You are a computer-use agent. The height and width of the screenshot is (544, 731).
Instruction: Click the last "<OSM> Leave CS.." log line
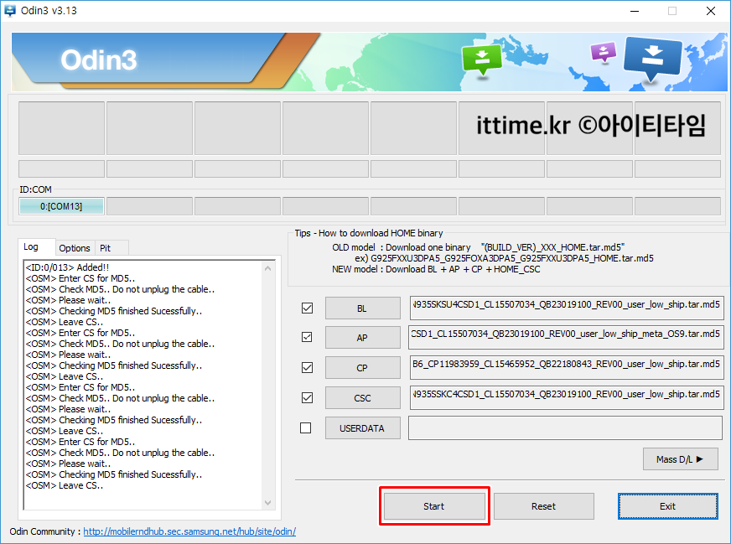click(65, 485)
